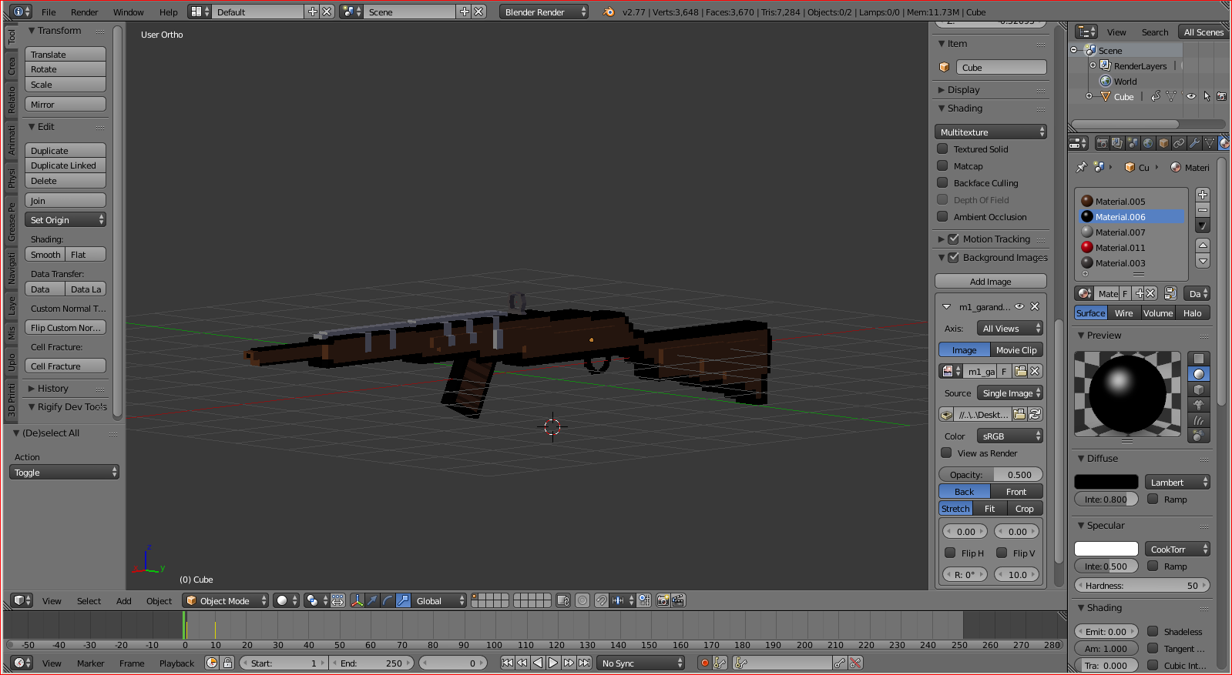This screenshot has width=1232, height=675.
Task: Toggle the Background Images checkbox
Action: point(953,257)
